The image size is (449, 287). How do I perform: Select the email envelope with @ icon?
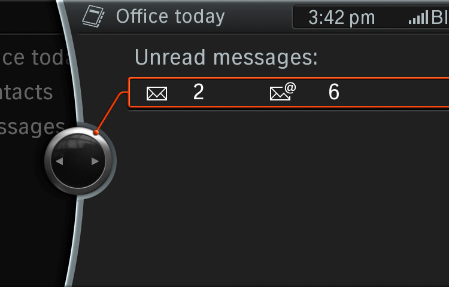click(x=283, y=91)
